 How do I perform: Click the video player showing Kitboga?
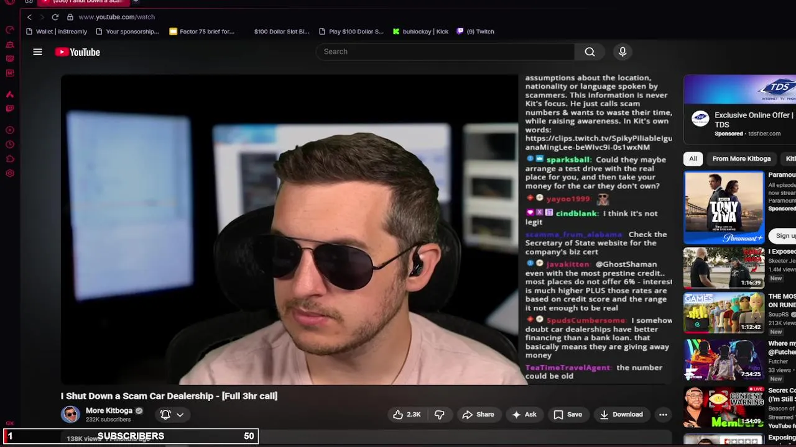pyautogui.click(x=289, y=230)
